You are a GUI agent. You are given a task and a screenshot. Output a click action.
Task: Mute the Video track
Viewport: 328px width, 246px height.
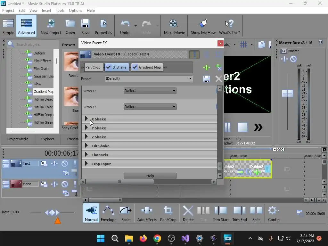[65, 184]
